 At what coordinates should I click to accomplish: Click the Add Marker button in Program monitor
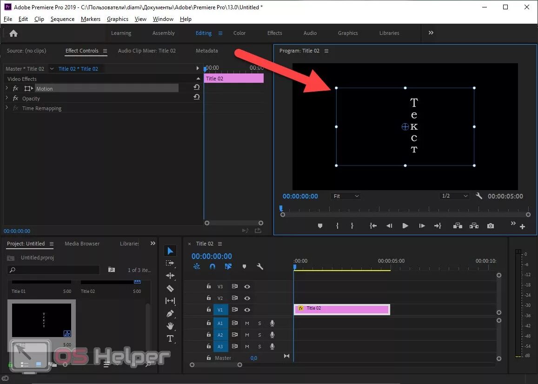point(320,226)
